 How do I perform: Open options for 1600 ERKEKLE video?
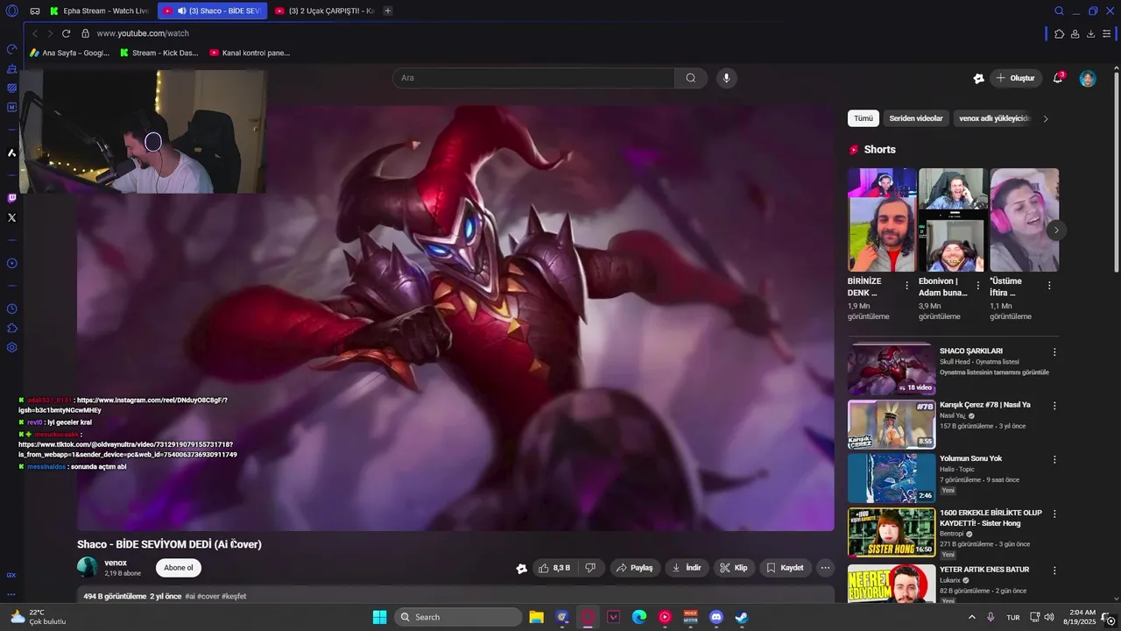pos(1054,514)
